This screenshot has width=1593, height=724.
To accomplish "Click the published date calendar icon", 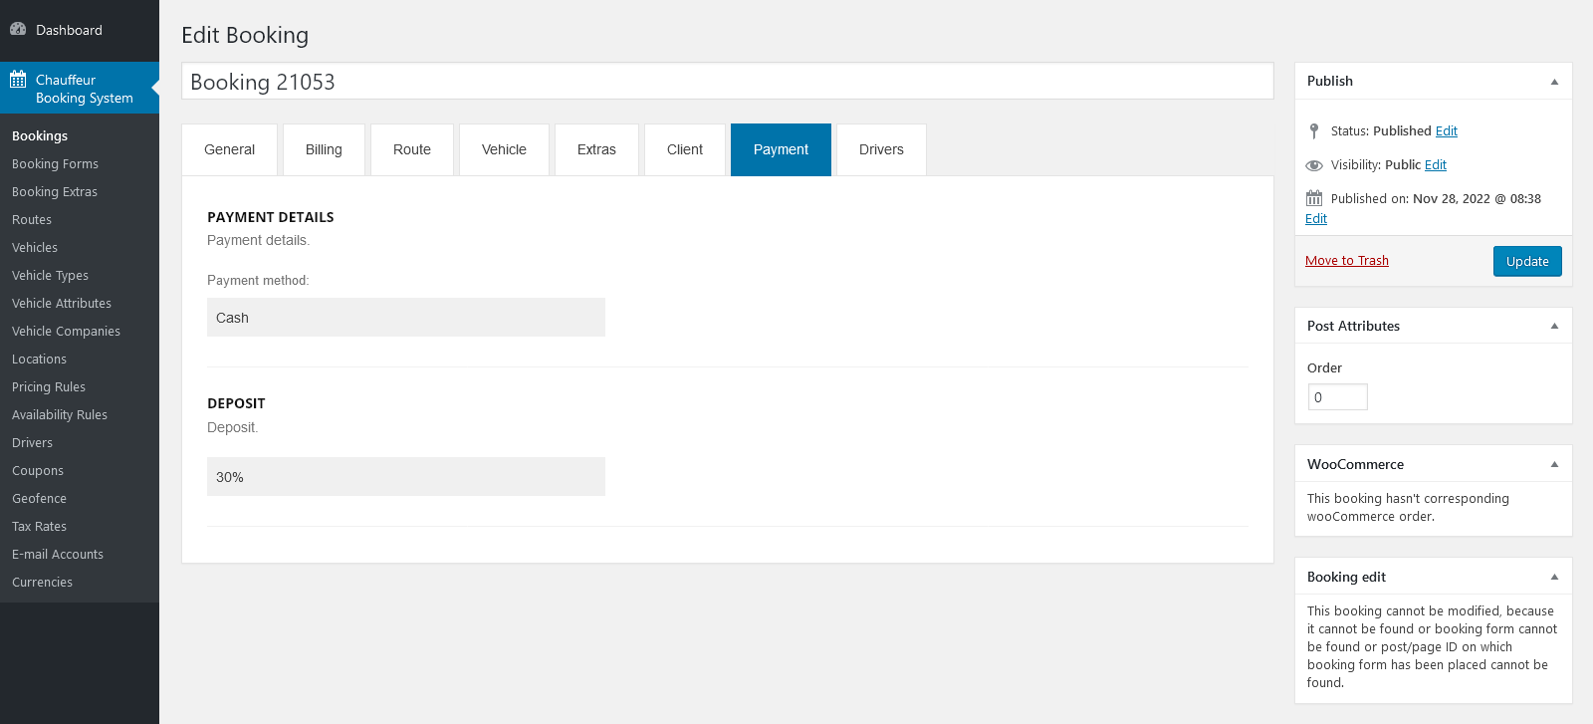I will (x=1314, y=198).
